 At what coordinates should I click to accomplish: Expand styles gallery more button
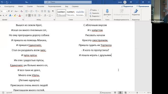coord(86,16)
